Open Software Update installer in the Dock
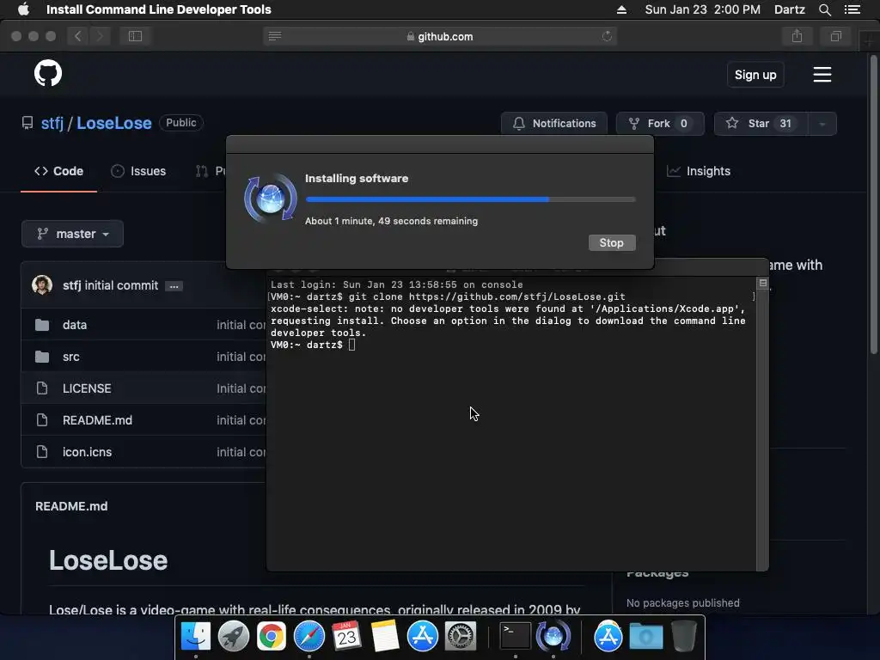This screenshot has height=660, width=880. [x=553, y=637]
